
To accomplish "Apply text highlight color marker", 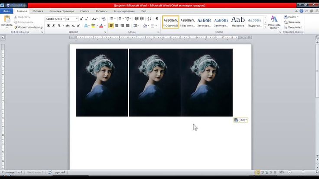I will (x=93, y=26).
